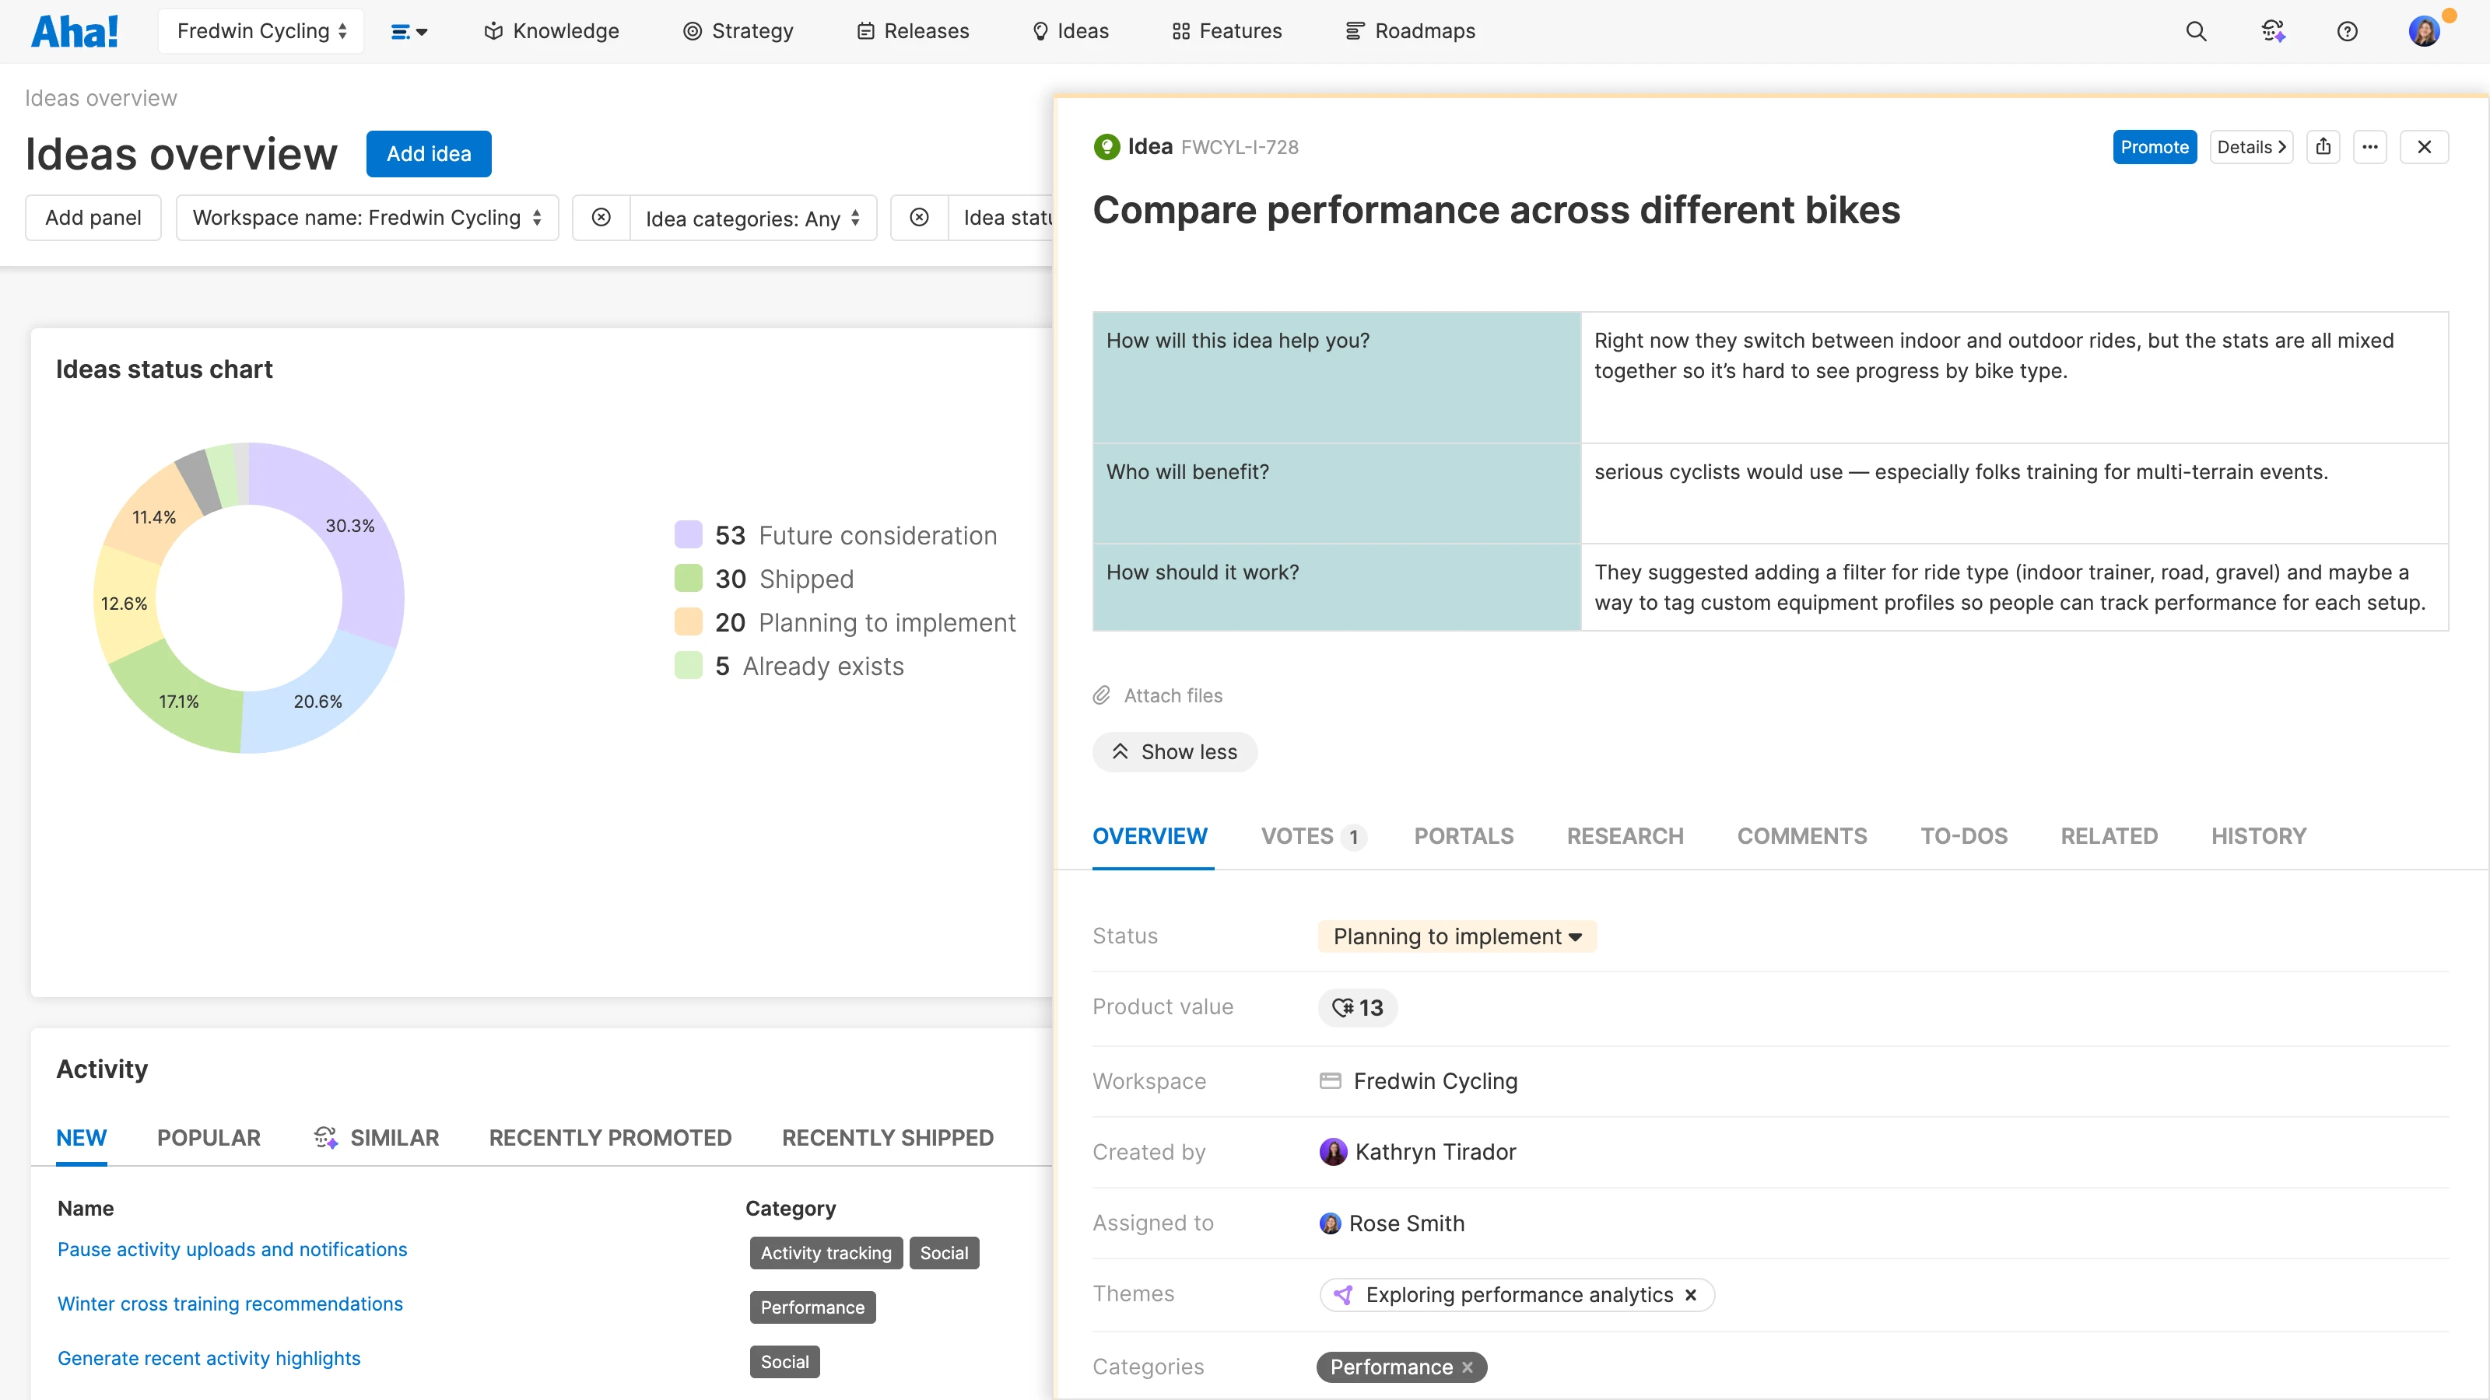Screen dimensions: 2490x1400
Task: Click the Aha! logo
Action: pyautogui.click(x=75, y=30)
